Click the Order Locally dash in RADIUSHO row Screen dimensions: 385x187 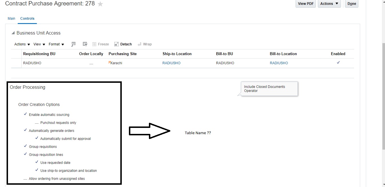pos(91,64)
